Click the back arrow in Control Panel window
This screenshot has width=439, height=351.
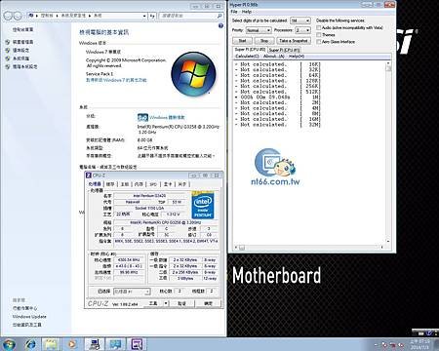coord(8,16)
